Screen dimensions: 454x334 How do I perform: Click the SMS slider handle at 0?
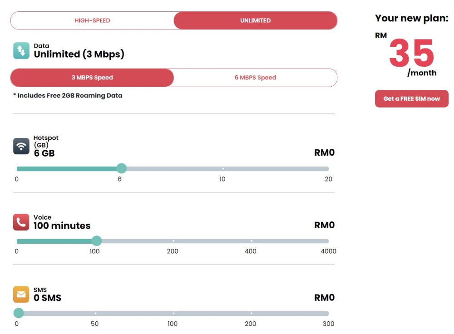pos(19,313)
